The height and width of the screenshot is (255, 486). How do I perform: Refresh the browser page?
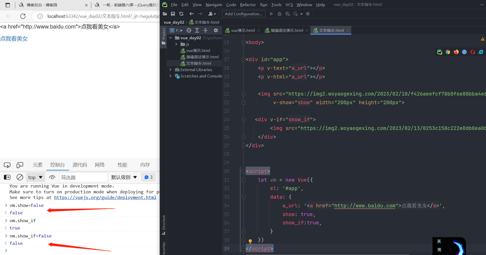tap(23, 16)
